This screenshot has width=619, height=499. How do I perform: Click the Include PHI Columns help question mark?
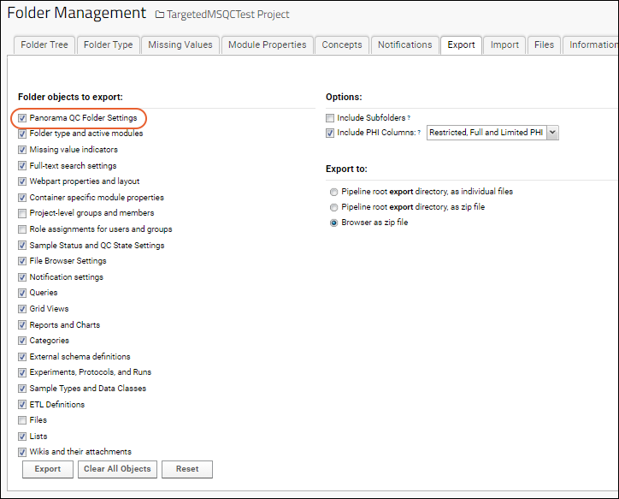coord(419,133)
